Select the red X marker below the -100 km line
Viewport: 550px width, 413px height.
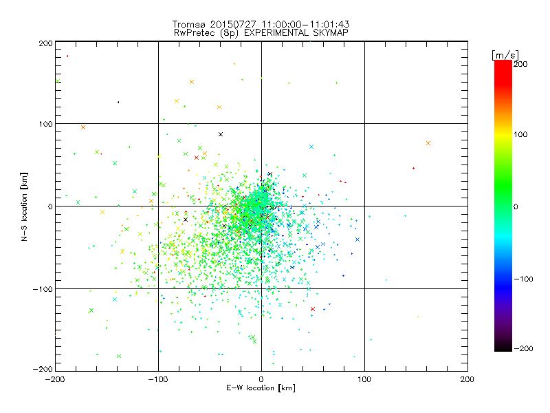[313, 309]
